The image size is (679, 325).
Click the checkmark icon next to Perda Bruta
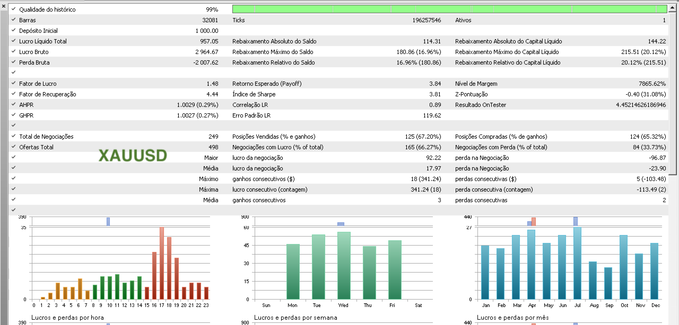click(14, 62)
